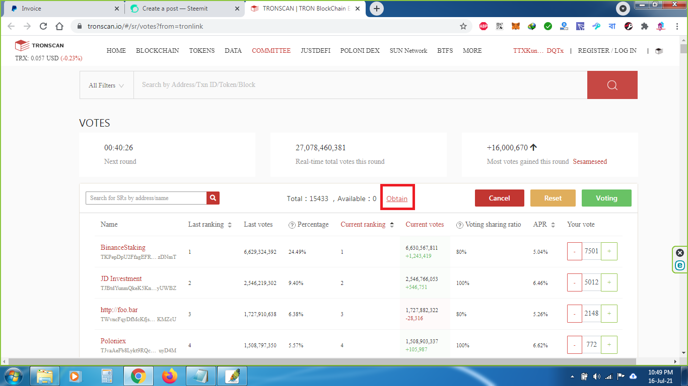The width and height of the screenshot is (688, 386).
Task: Increase JD Investment vote with plus button
Action: click(x=609, y=282)
